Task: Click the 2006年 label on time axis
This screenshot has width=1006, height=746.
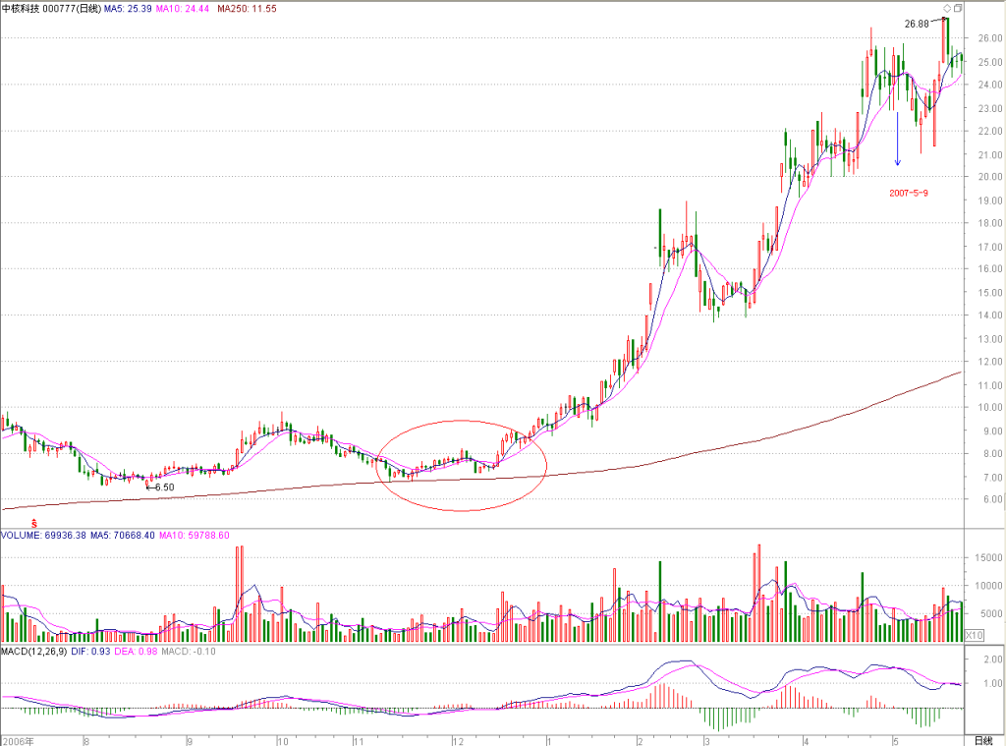Action: point(18,741)
